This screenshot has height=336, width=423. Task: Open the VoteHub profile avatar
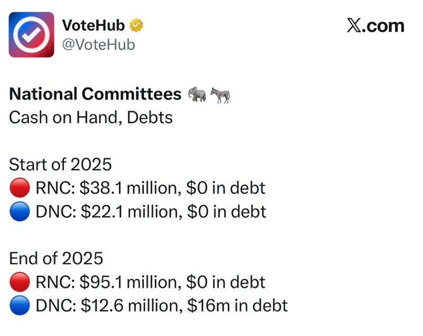coord(32,35)
